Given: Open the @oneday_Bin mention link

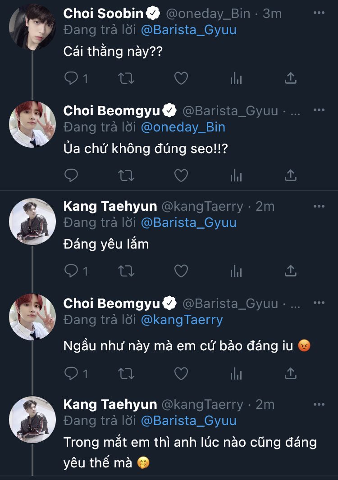Looking at the screenshot, I should 183,127.
